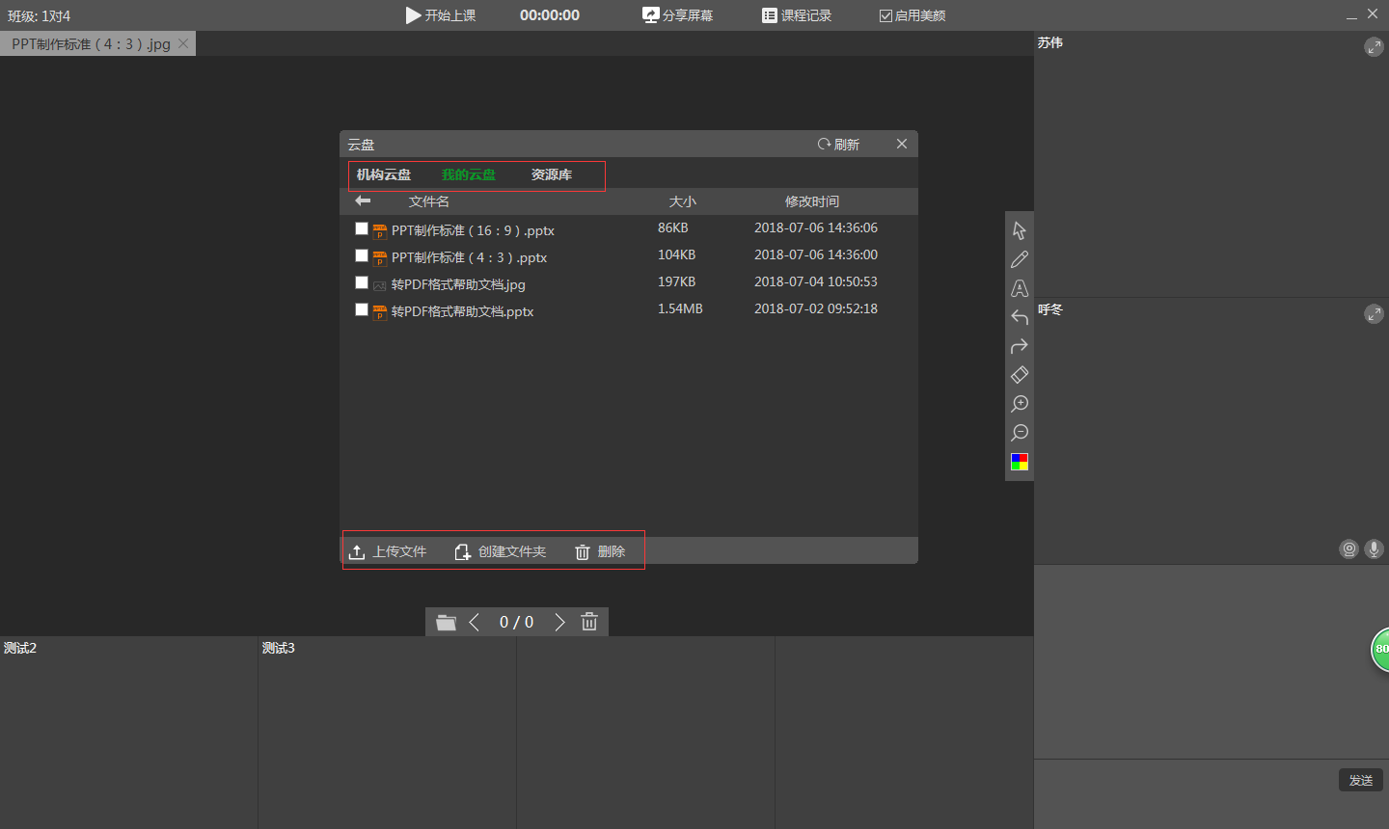Expand the 苏伟 video panel
1389x829 pixels.
(1374, 47)
